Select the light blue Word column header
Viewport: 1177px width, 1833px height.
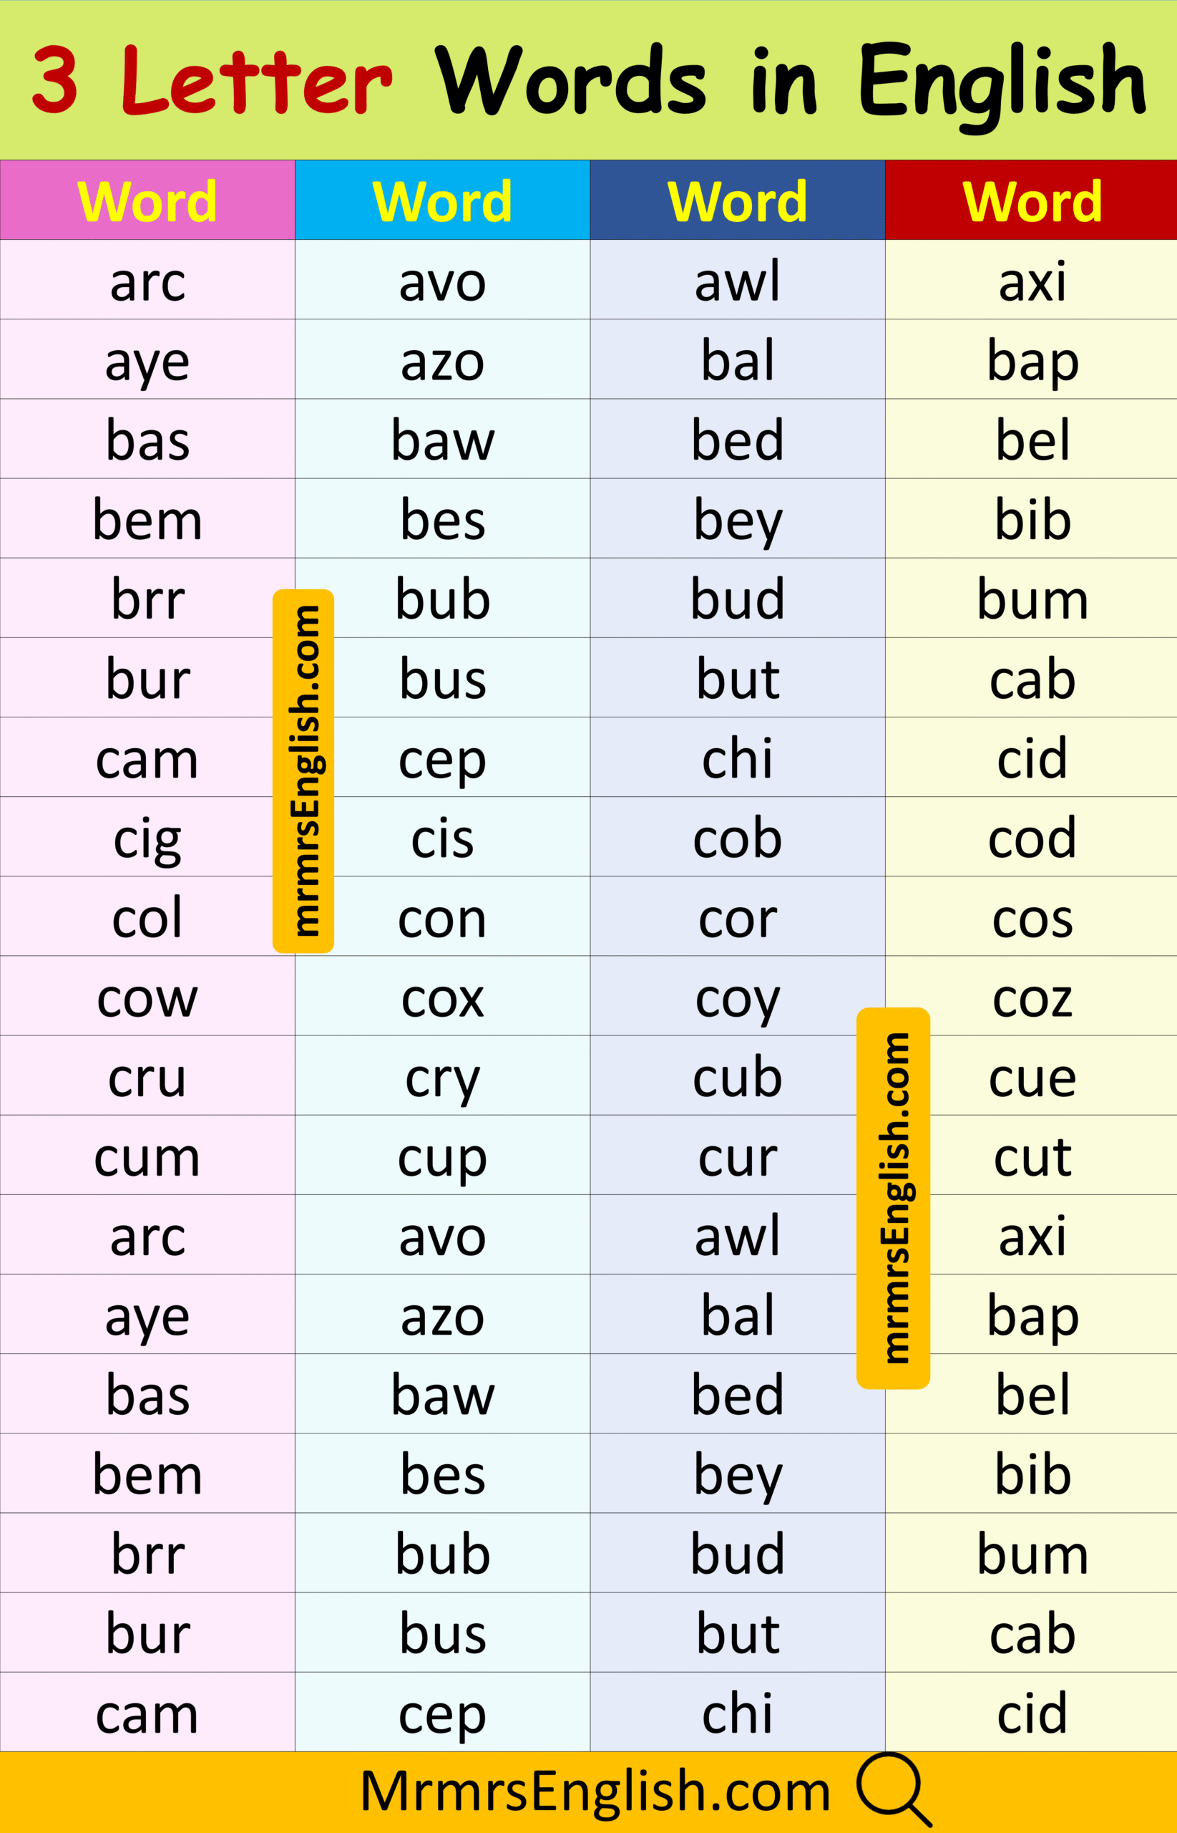point(441,201)
